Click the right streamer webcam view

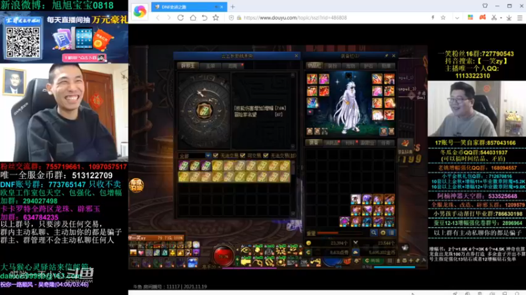click(x=477, y=108)
